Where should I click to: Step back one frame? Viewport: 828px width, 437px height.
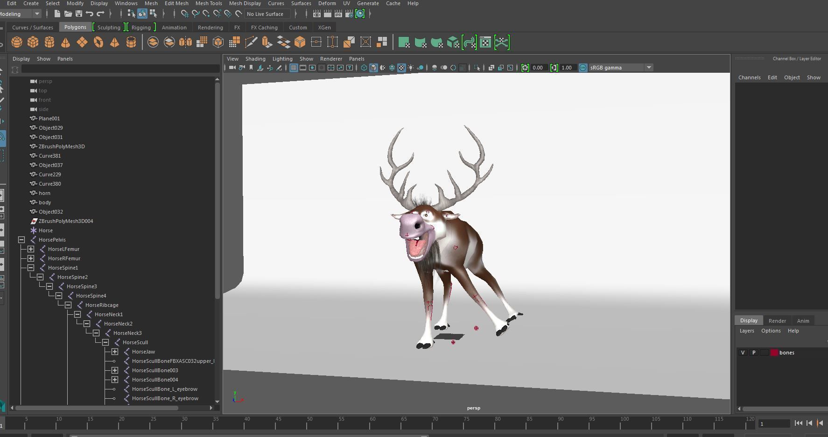[809, 423]
